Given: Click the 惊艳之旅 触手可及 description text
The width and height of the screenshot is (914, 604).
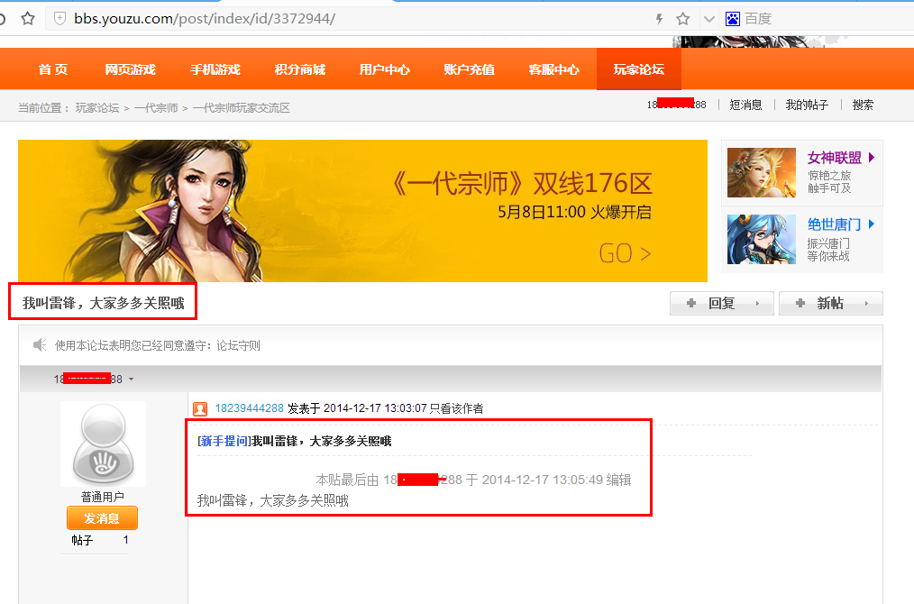Looking at the screenshot, I should tap(829, 182).
